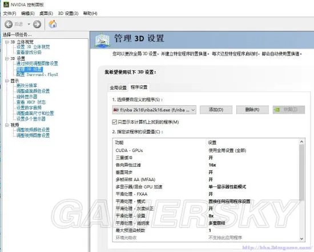Open the nba2k16.exe program dropdown
This screenshot has width=314, height=252.
[154, 110]
